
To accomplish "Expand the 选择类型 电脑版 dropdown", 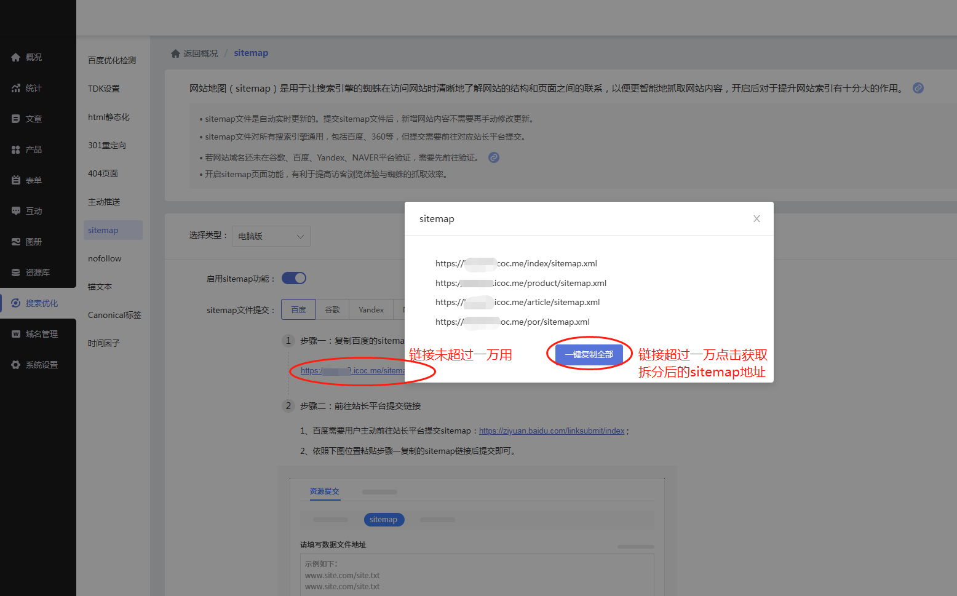I will 271,236.
